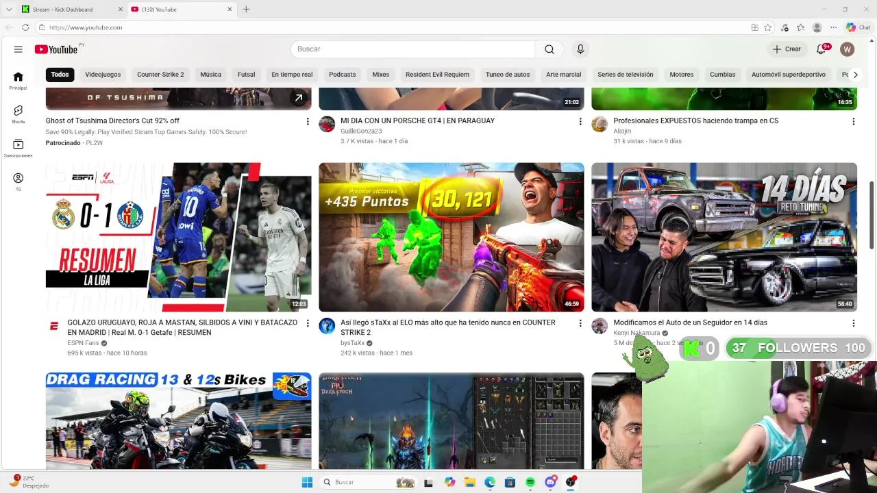Add this page to favorites with the star
877x493 pixels.
pos(768,27)
